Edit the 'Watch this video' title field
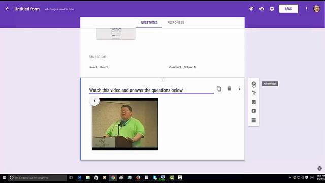Screen dimensions: 325x183 (x=151, y=90)
